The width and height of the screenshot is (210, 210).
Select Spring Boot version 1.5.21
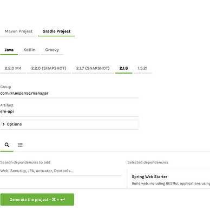tap(142, 68)
